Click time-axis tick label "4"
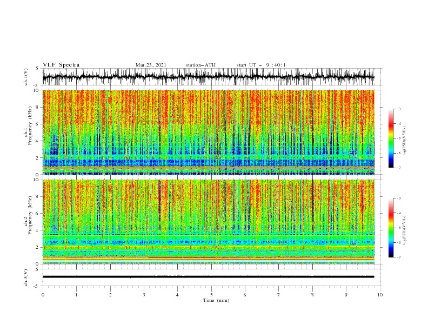 click(177, 295)
